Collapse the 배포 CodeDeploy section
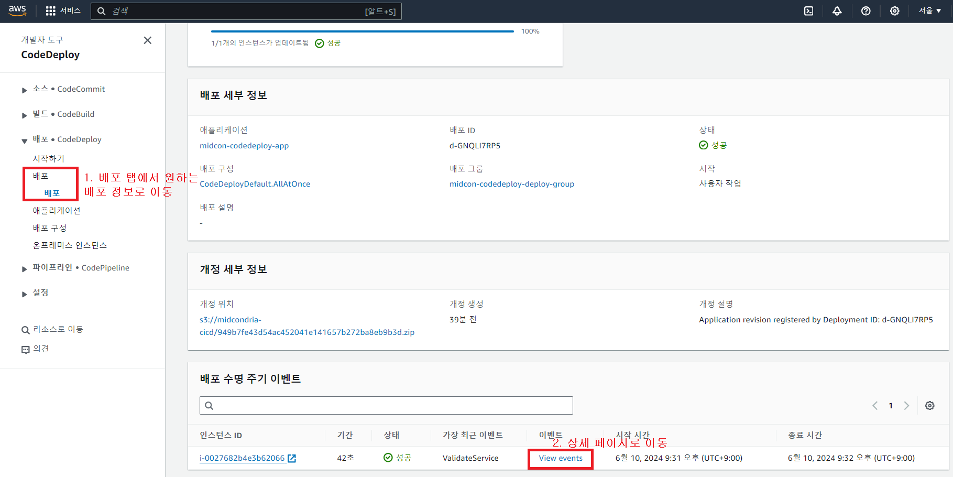The width and height of the screenshot is (953, 477). click(25, 140)
